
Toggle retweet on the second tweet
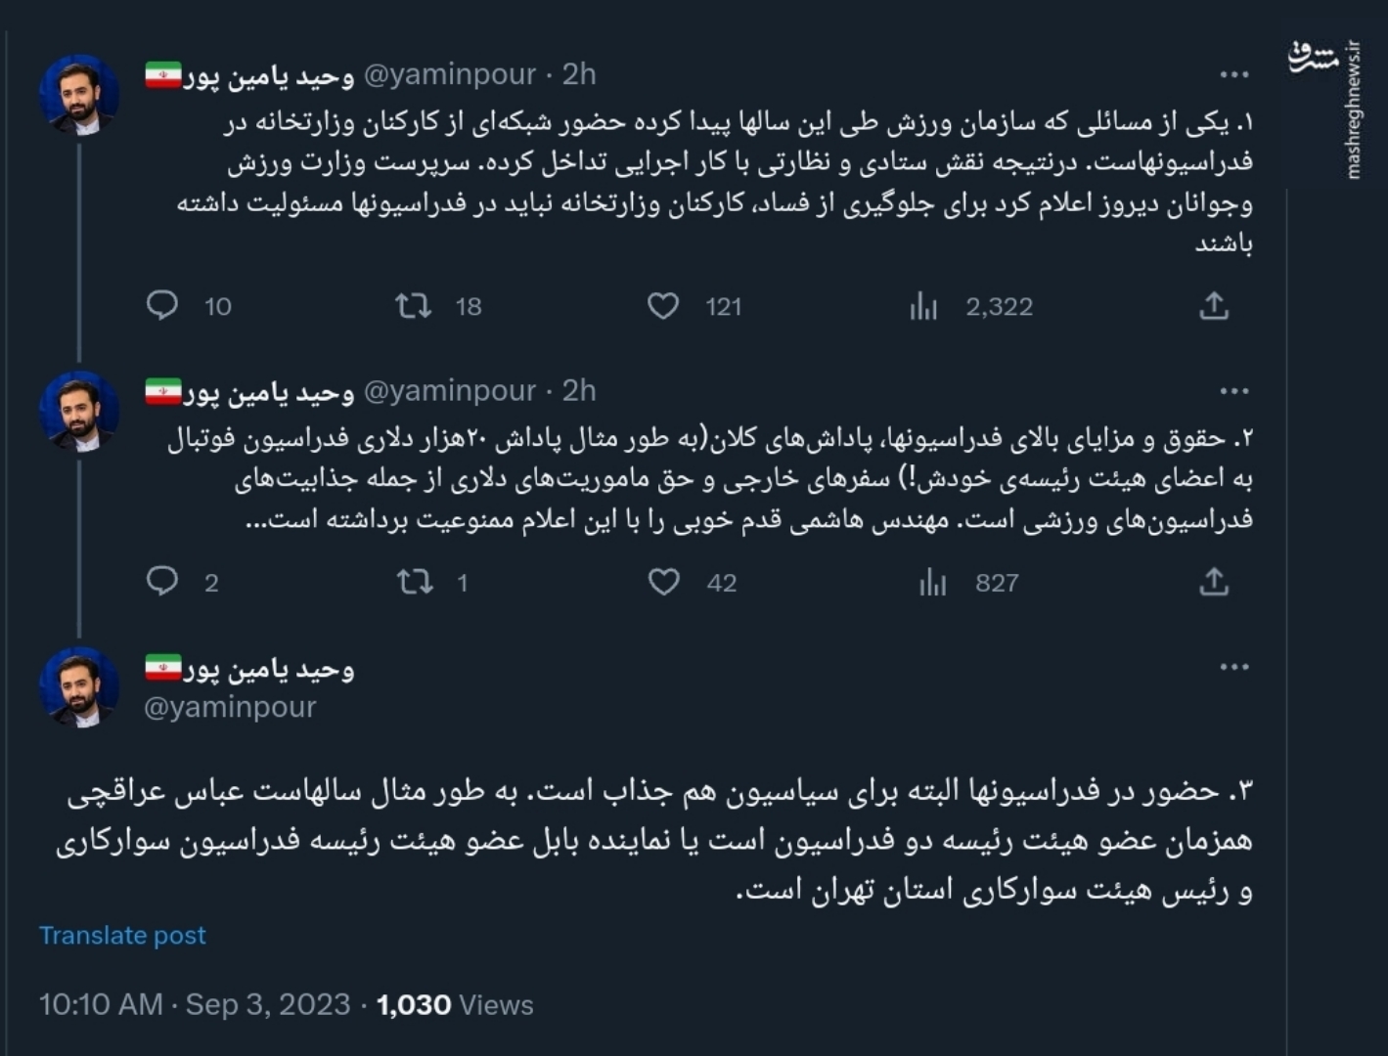coord(414,582)
